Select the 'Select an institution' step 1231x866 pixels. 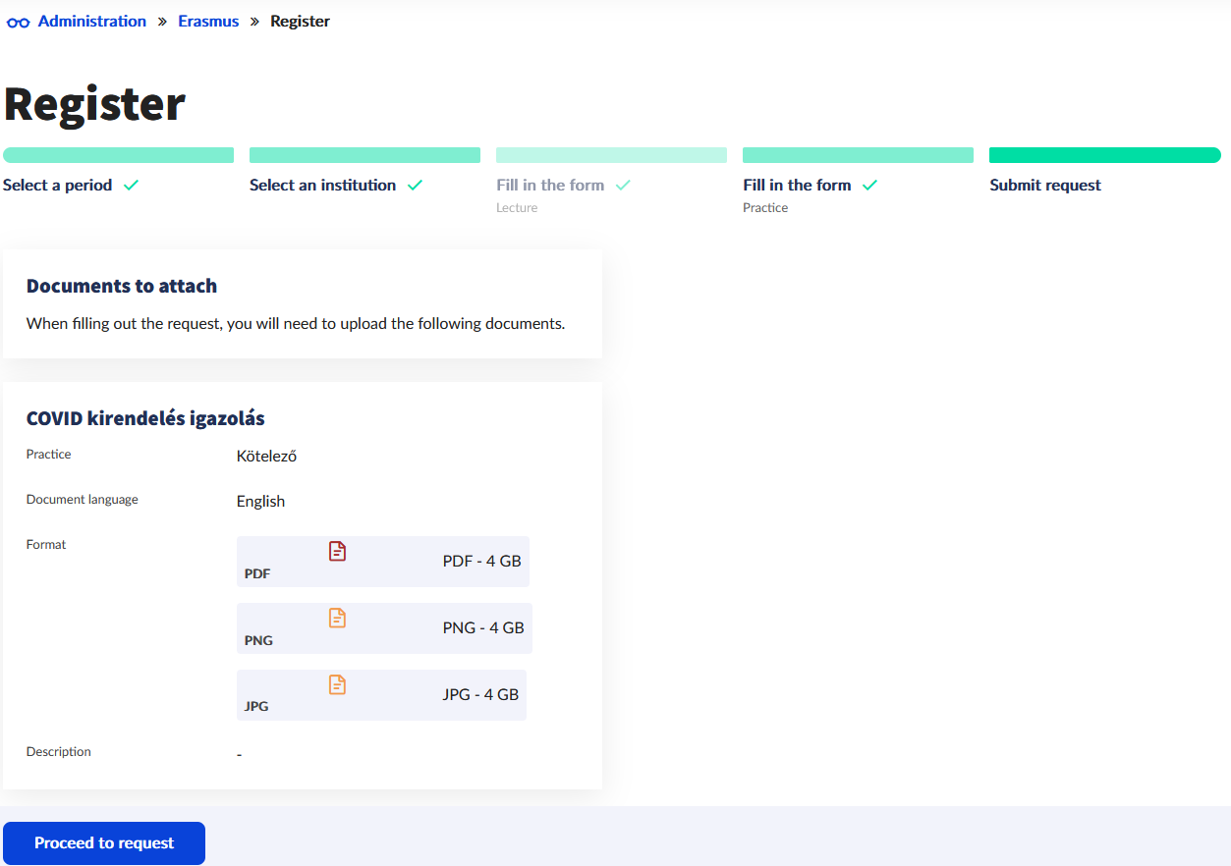pyautogui.click(x=322, y=186)
